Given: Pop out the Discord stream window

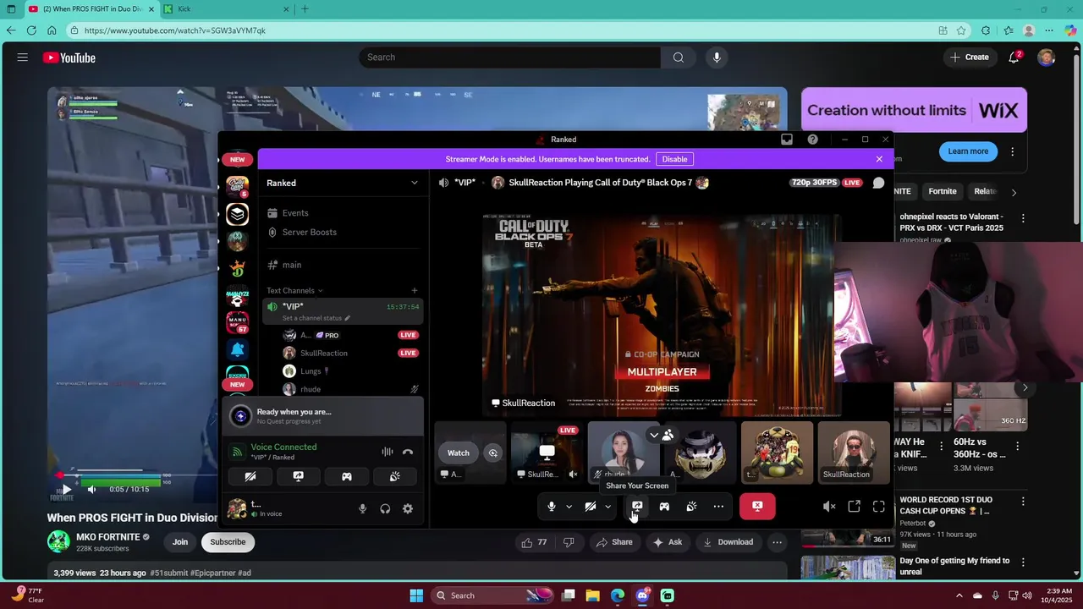Looking at the screenshot, I should point(854,507).
